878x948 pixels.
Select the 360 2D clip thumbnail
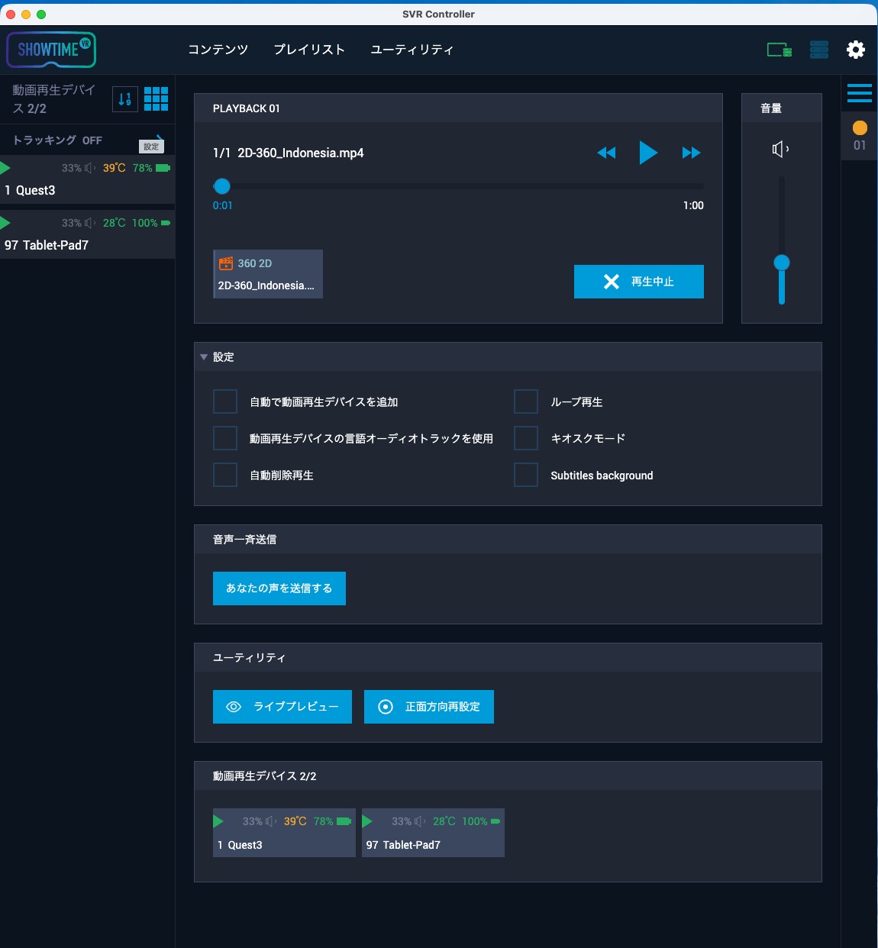pyautogui.click(x=268, y=274)
